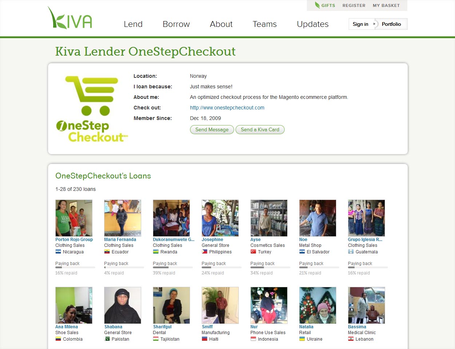Open the Teams menu item
The width and height of the screenshot is (455, 349).
click(x=265, y=24)
